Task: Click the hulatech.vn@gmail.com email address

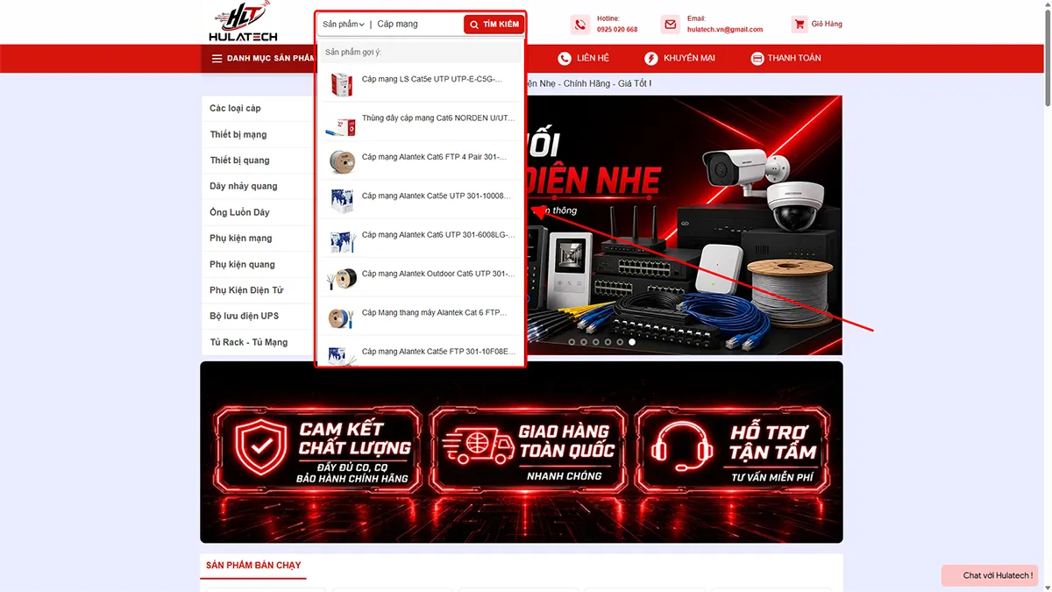Action: click(x=725, y=30)
